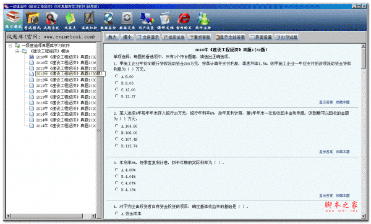Click the question pane scroll up arrow
Viewport: 371px width, 224px height.
pos(364,46)
